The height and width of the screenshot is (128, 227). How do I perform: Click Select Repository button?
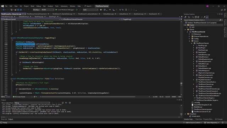click(x=212, y=123)
